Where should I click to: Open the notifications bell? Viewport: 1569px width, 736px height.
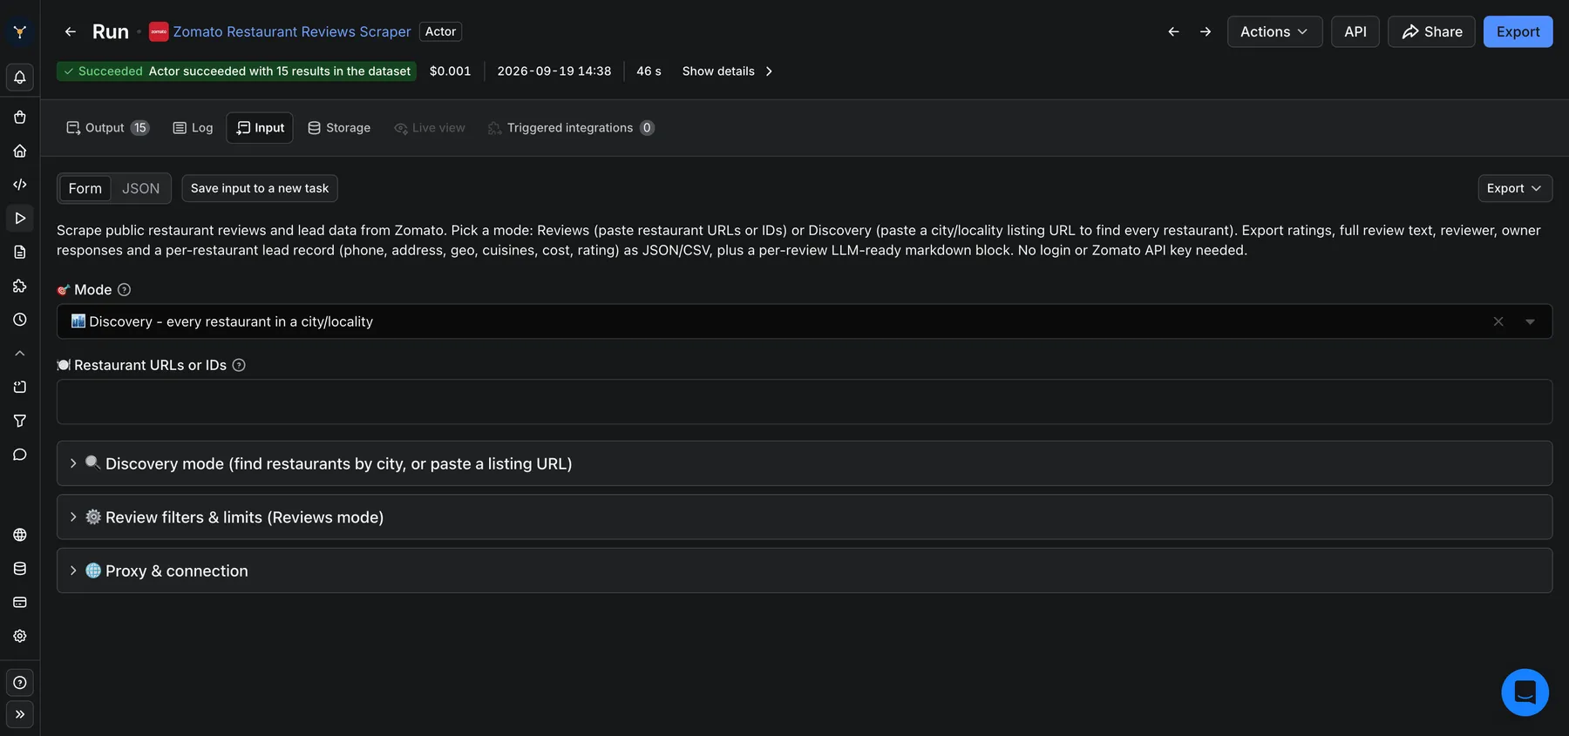(x=19, y=78)
